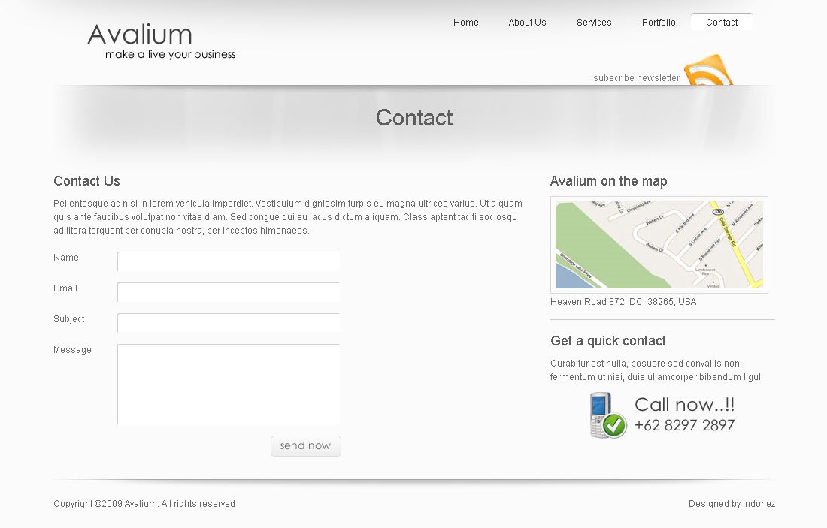The width and height of the screenshot is (827, 528).
Task: Select the Subject input box
Action: pos(229,323)
